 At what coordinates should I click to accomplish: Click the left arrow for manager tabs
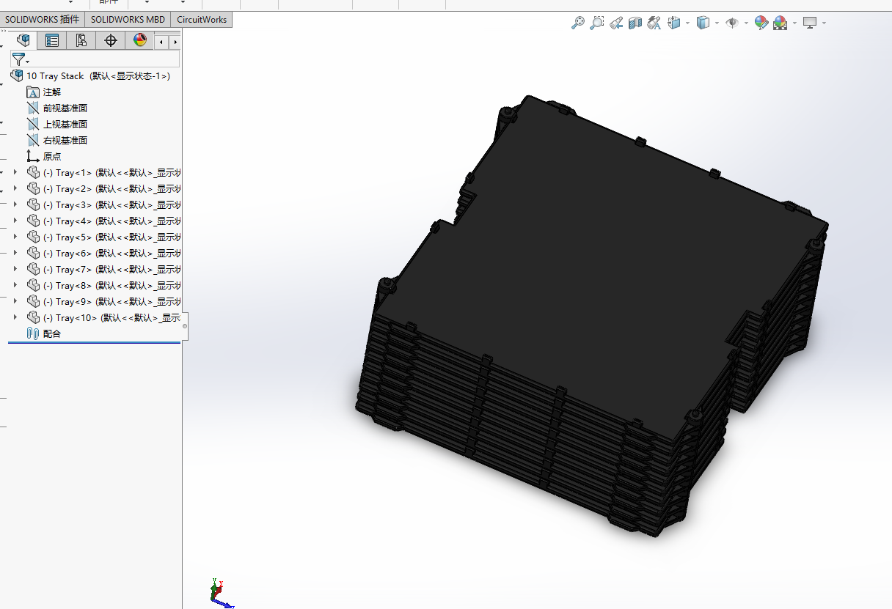point(161,42)
